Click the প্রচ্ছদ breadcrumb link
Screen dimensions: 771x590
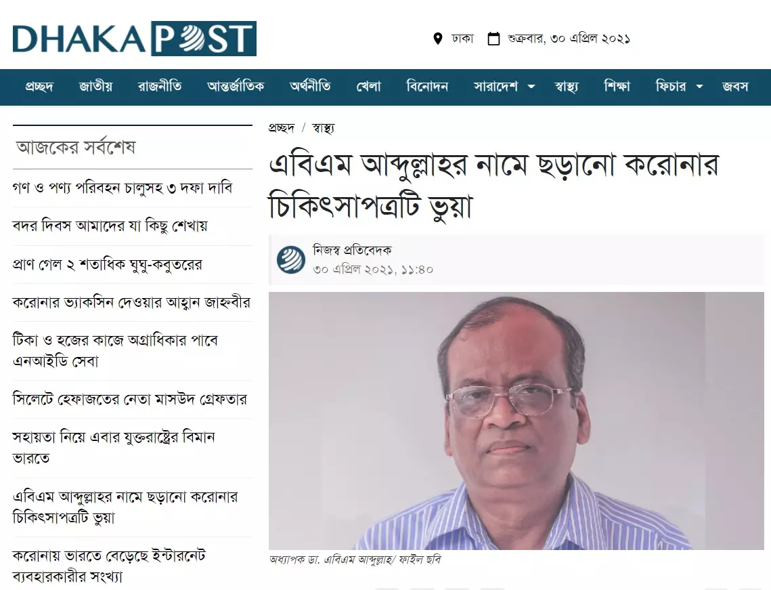[x=282, y=128]
